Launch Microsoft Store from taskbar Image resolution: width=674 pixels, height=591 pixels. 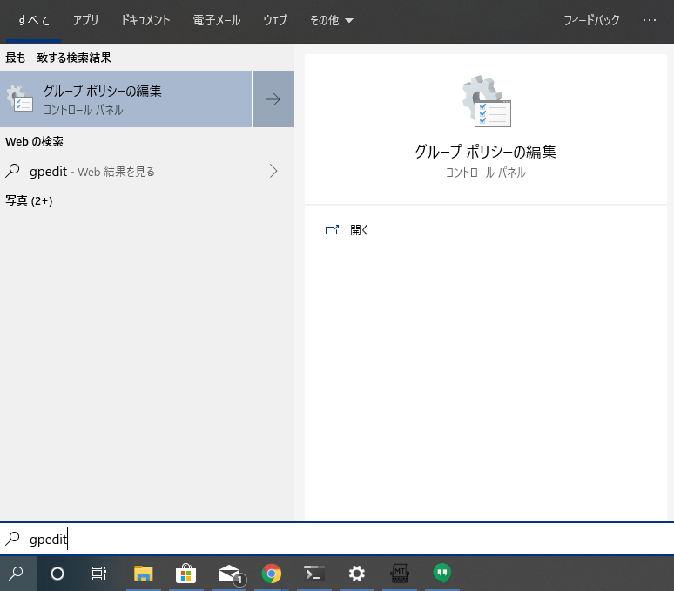coord(185,574)
